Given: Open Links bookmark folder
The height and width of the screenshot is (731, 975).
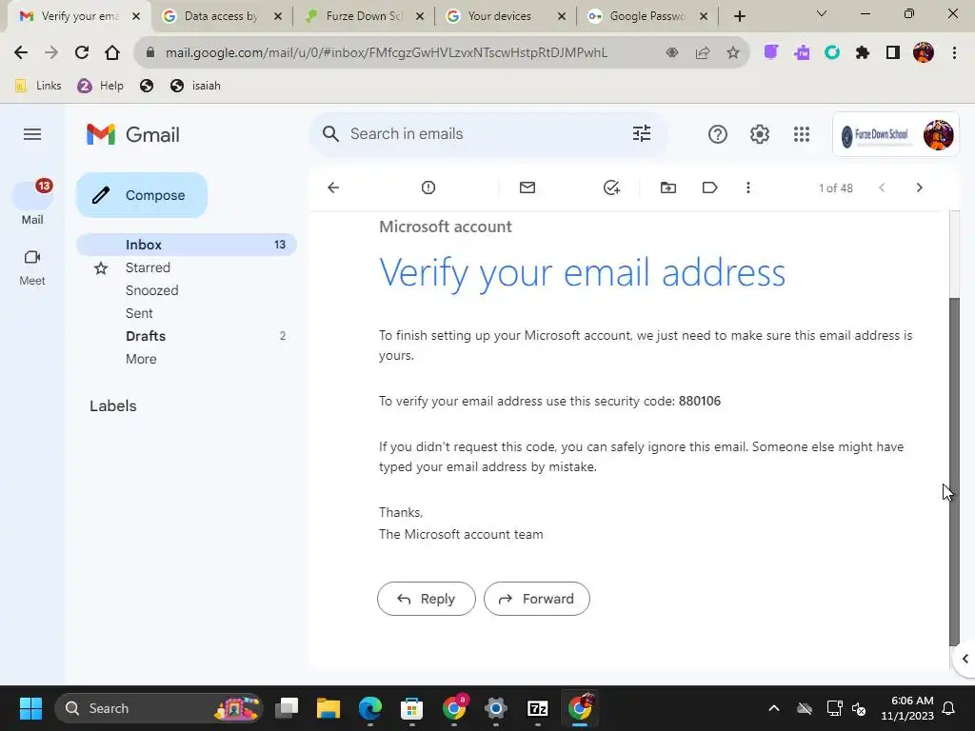Looking at the screenshot, I should click(x=38, y=86).
